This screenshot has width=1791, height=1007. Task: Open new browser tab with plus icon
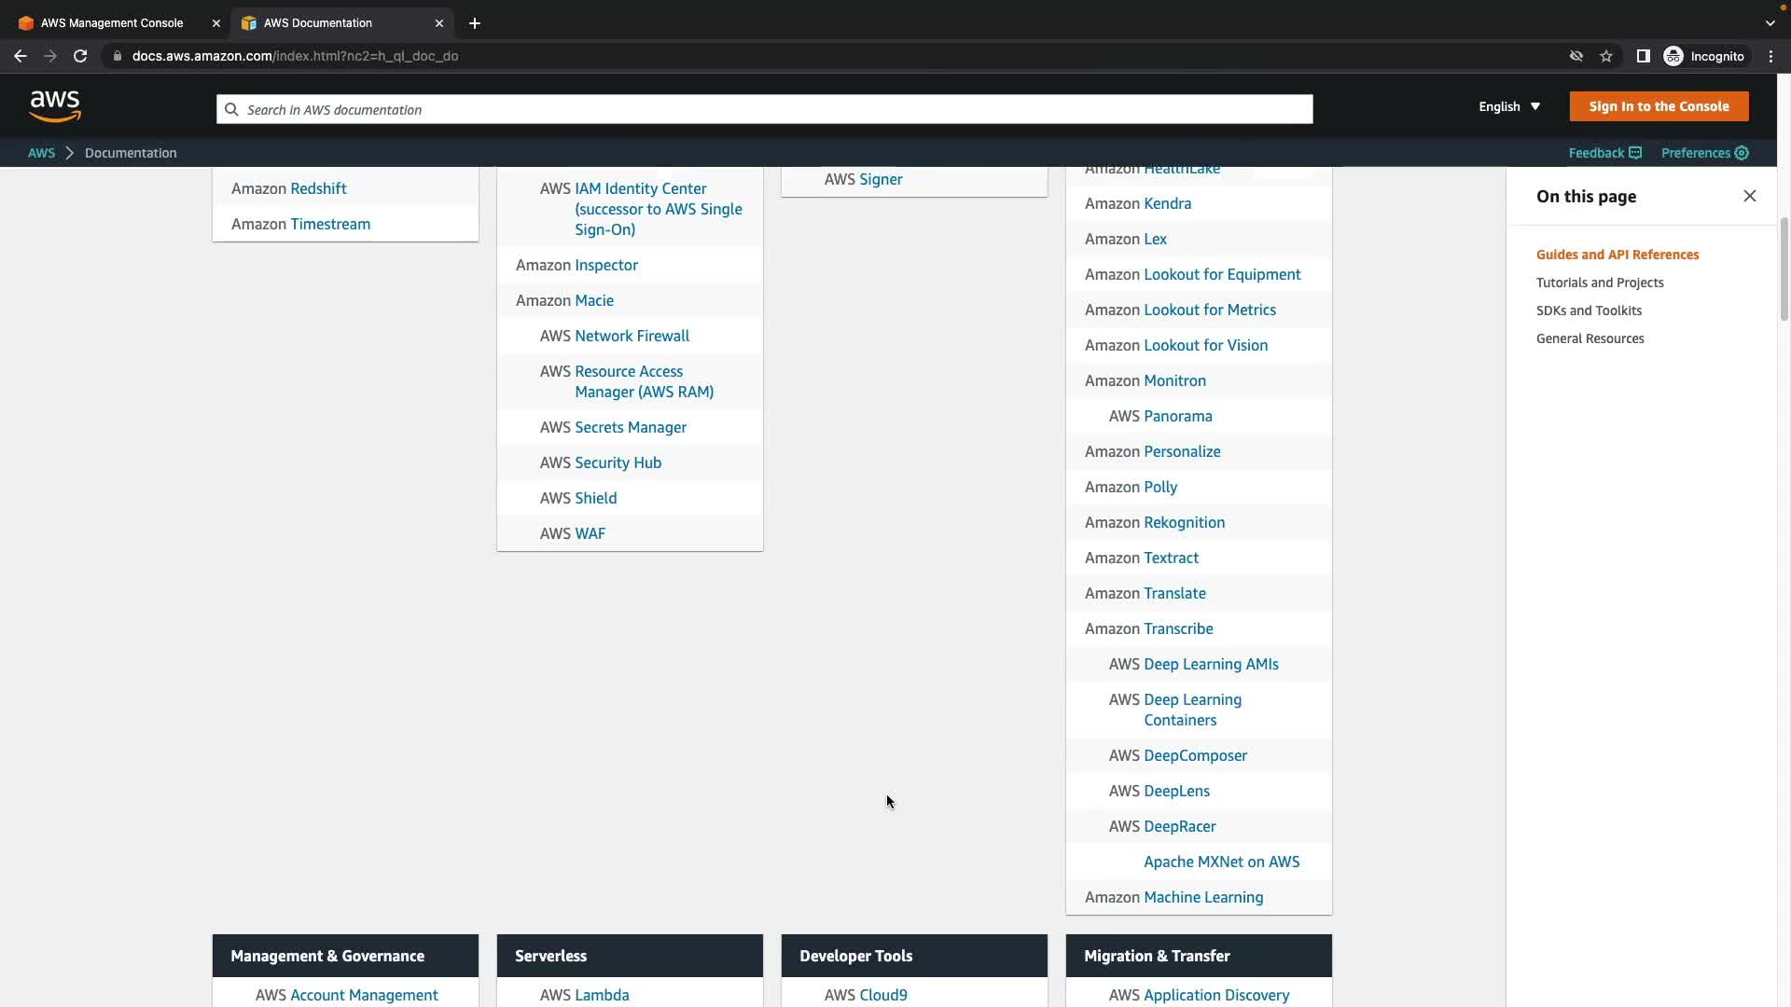(475, 23)
